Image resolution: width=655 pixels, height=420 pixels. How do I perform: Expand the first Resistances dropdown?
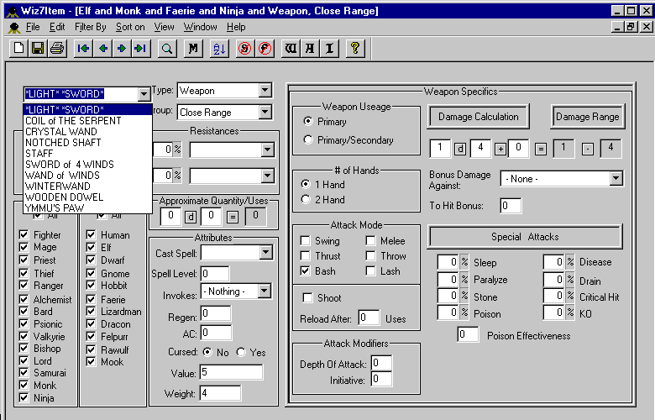(267, 150)
